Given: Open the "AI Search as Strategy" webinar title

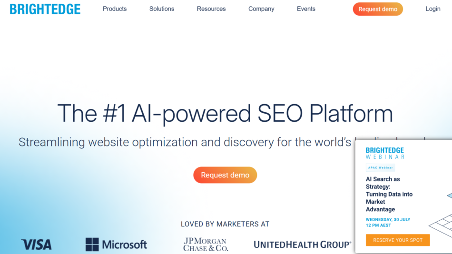Looking at the screenshot, I should (x=389, y=194).
